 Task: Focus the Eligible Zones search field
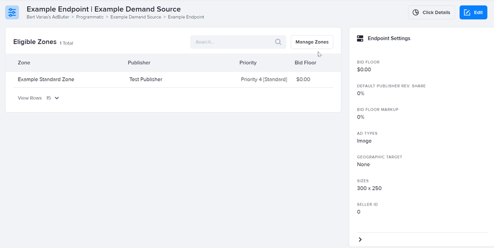pyautogui.click(x=238, y=42)
